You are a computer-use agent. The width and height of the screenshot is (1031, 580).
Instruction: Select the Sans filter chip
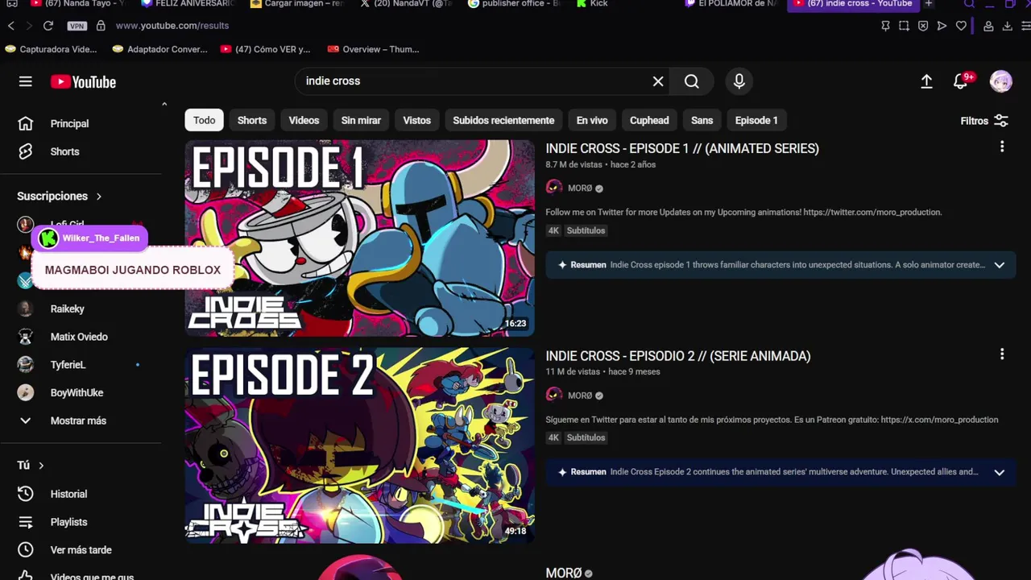(x=702, y=120)
